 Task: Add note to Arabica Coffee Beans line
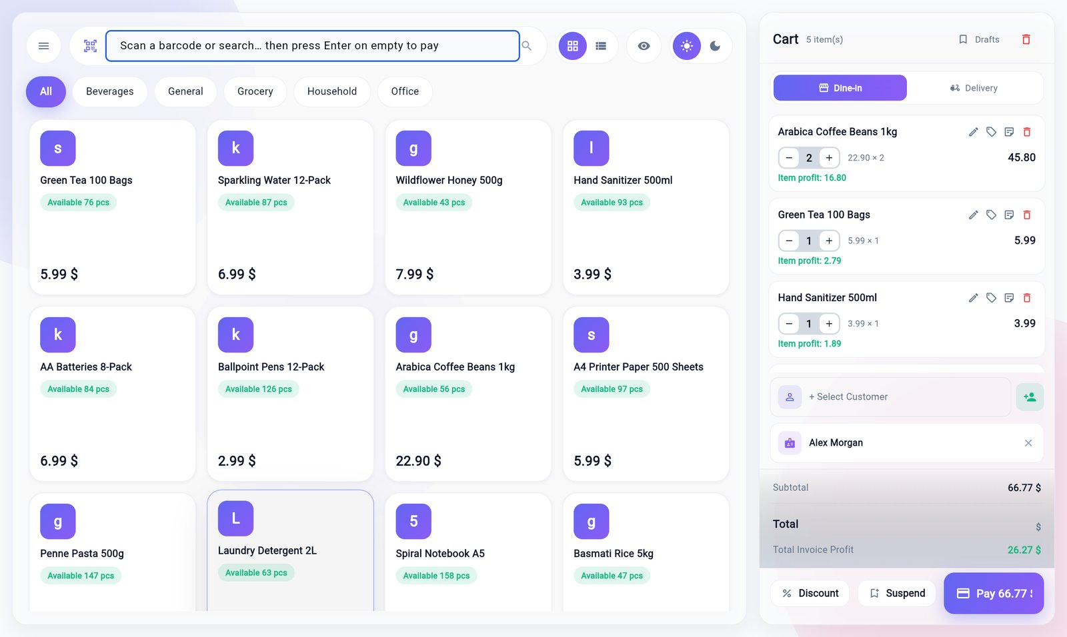tap(1009, 132)
